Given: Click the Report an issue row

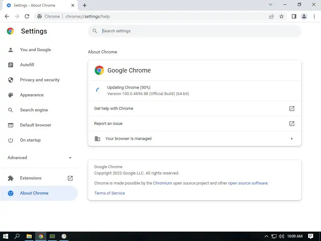Looking at the screenshot, I should tap(194, 124).
